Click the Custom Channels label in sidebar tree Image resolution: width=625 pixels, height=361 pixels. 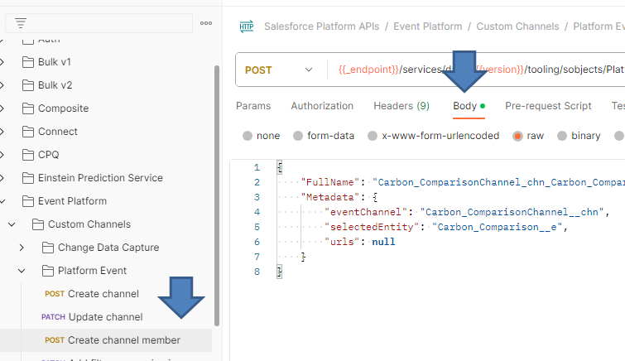[89, 224]
